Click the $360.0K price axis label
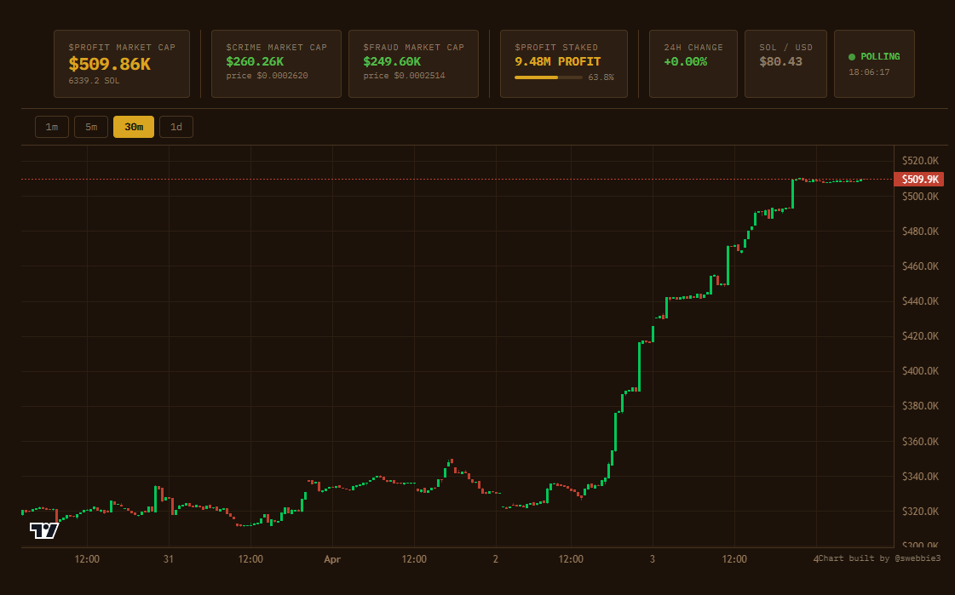955x595 pixels. [x=920, y=442]
